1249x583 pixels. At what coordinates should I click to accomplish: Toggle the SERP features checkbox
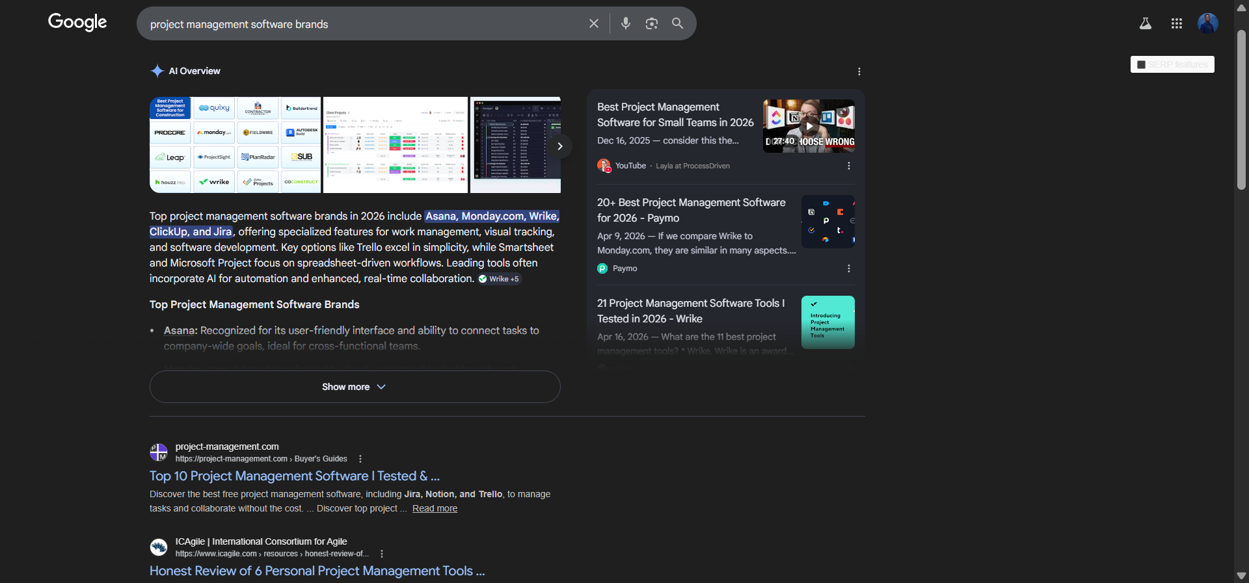click(1141, 64)
